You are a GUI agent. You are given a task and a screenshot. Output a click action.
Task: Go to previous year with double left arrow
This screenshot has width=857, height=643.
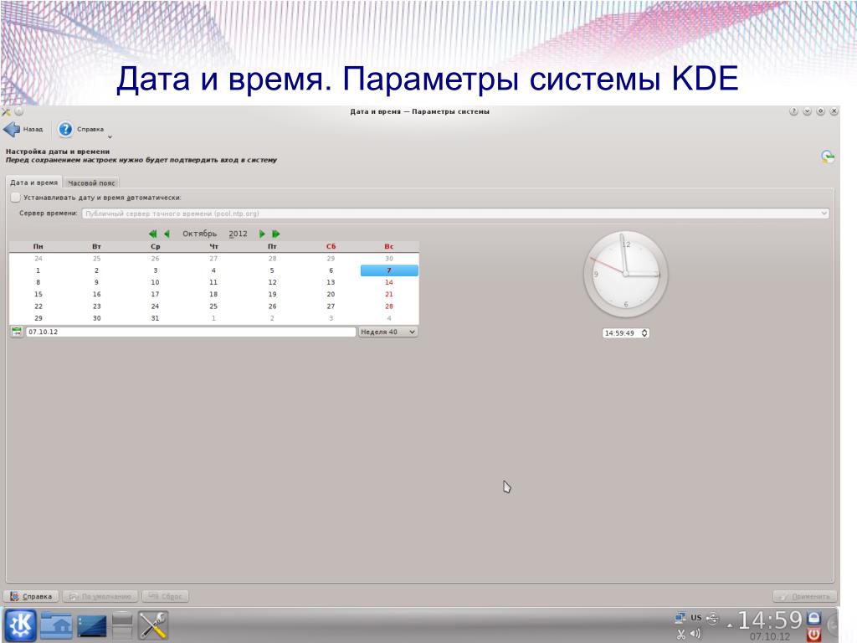click(x=153, y=234)
